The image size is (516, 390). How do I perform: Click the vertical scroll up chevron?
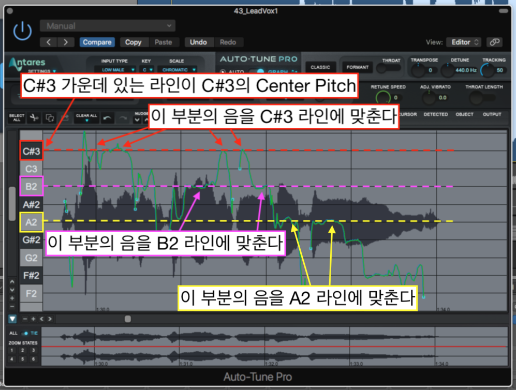[12, 282]
